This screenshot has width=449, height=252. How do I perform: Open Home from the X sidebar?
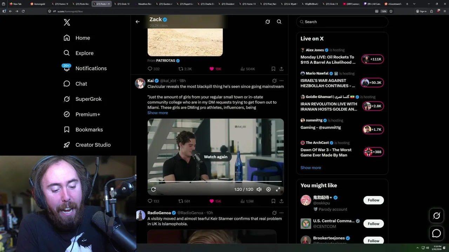point(77,38)
